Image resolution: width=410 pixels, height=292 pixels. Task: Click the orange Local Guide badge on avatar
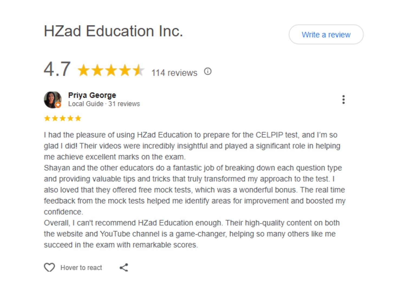click(58, 105)
